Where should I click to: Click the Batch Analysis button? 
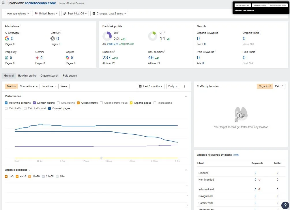point(243,5)
